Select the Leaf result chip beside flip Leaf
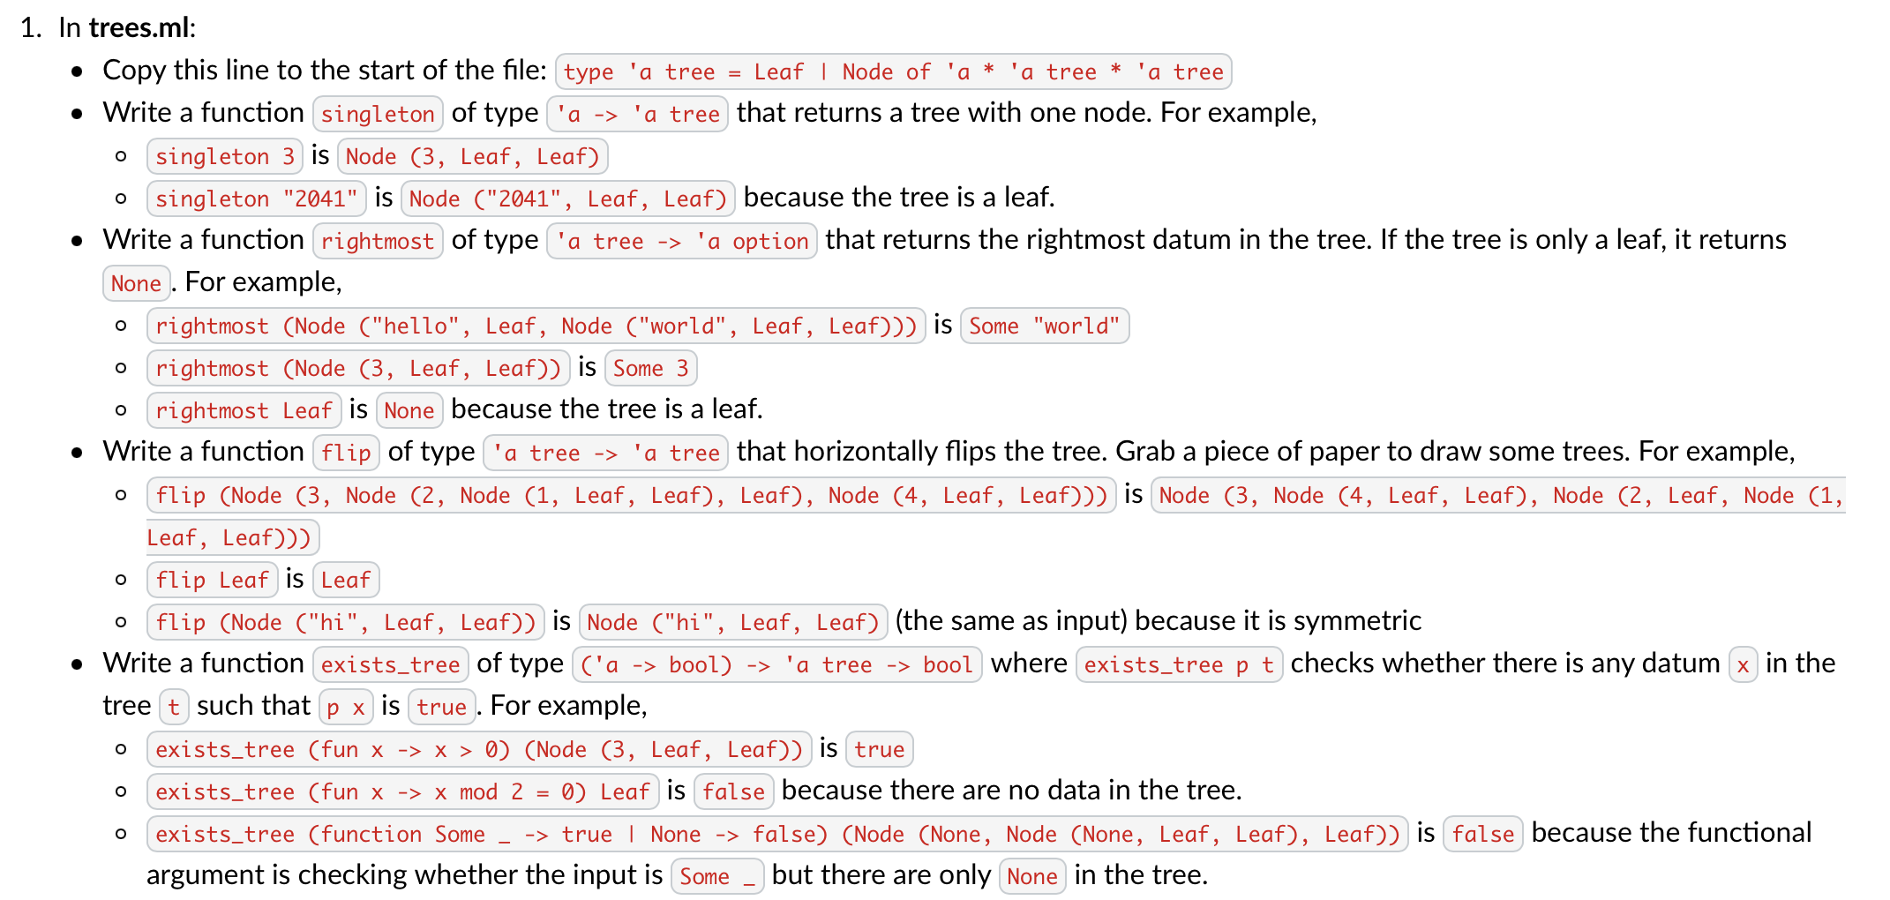Image resolution: width=1890 pixels, height=900 pixels. 345,579
